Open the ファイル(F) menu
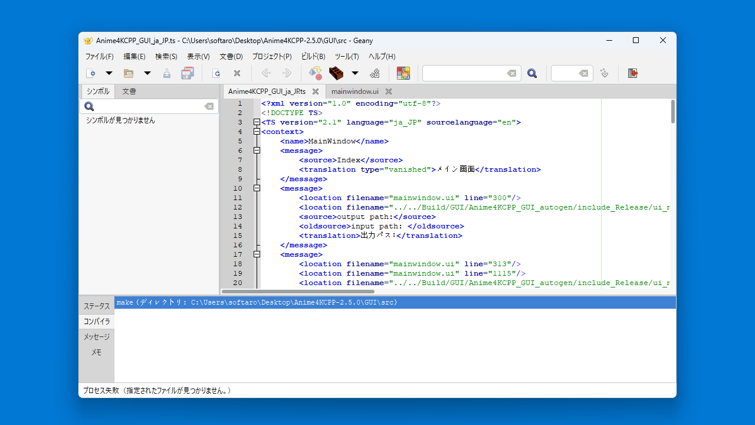The width and height of the screenshot is (755, 425). click(x=99, y=57)
